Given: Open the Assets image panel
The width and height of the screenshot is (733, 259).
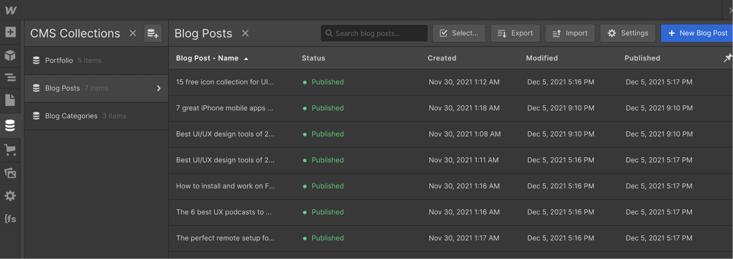Looking at the screenshot, I should (10, 173).
